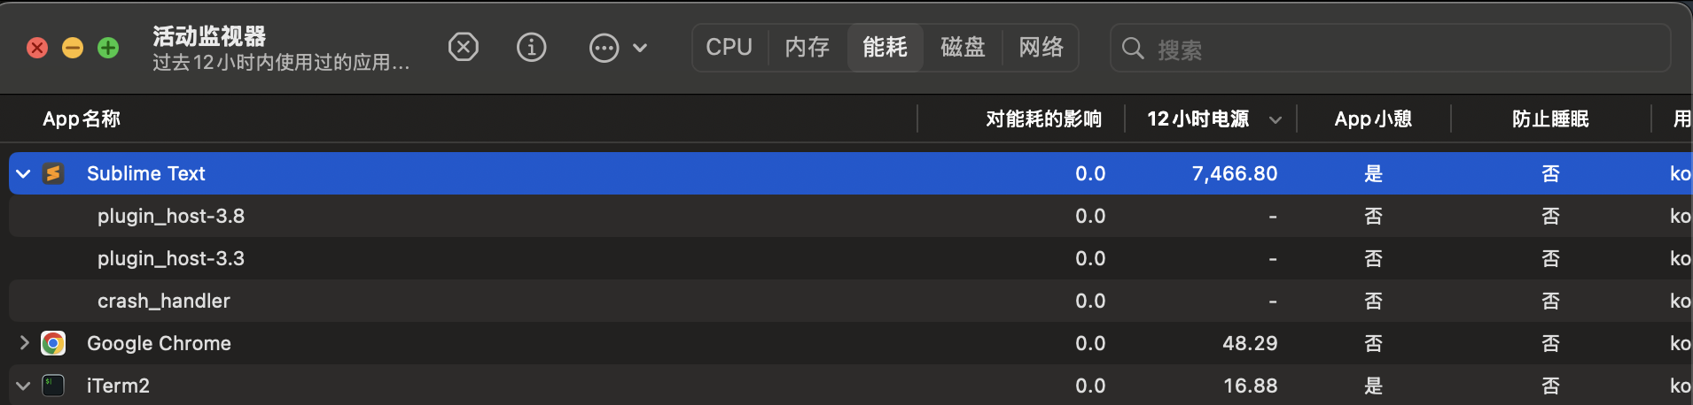Collapse the Sublime Text process group

(x=24, y=173)
